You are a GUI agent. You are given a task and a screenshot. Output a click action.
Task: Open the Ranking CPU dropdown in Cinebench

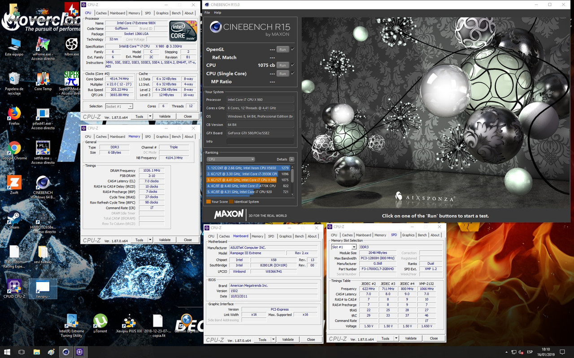(x=230, y=159)
